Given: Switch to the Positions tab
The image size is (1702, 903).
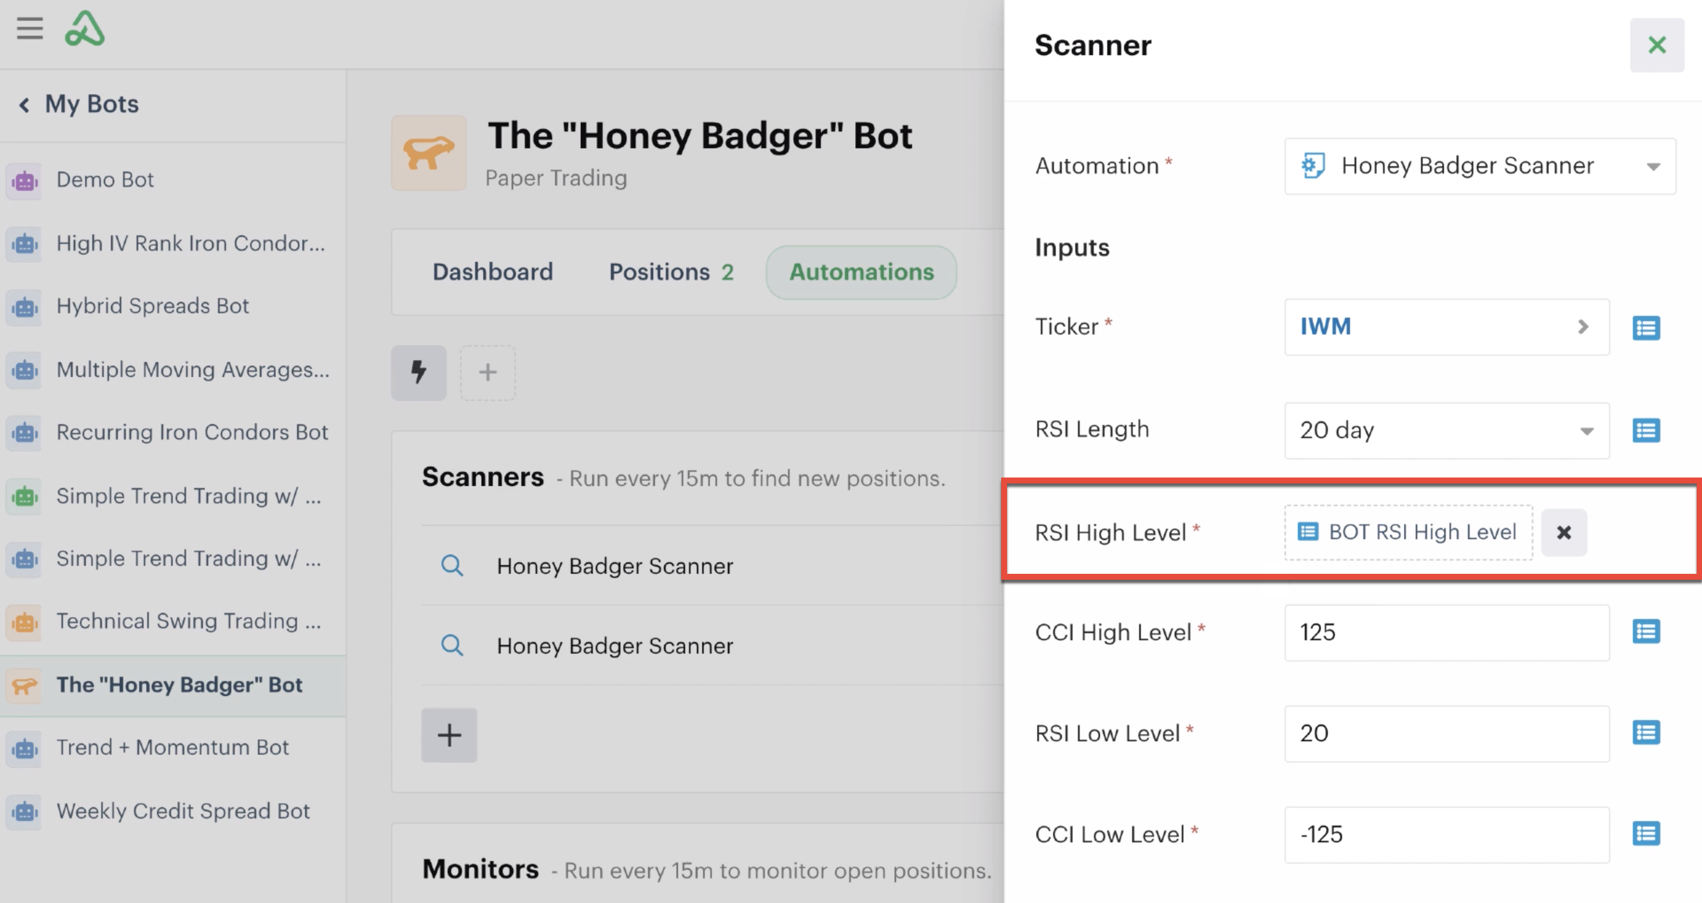Looking at the screenshot, I should [671, 272].
